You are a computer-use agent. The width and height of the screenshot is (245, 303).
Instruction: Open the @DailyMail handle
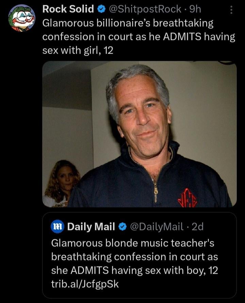(x=157, y=227)
